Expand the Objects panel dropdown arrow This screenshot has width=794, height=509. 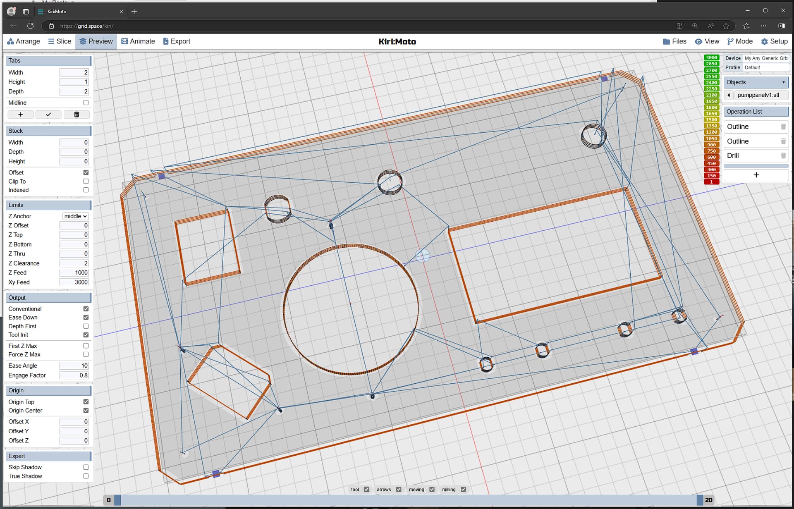(x=783, y=82)
